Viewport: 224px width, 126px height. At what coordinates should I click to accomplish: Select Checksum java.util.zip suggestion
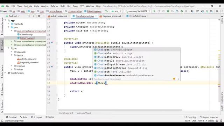click(136, 72)
